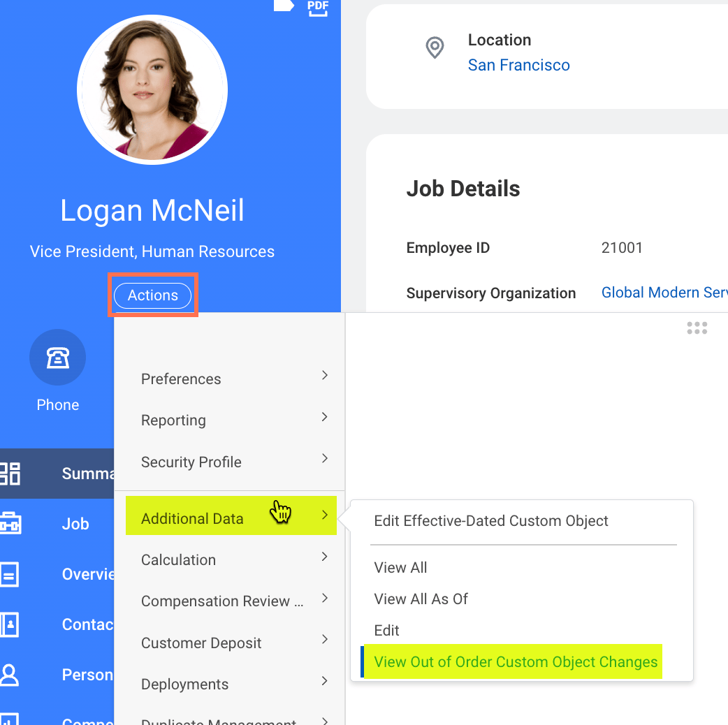Choose View All option
The width and height of the screenshot is (728, 725).
(x=400, y=567)
